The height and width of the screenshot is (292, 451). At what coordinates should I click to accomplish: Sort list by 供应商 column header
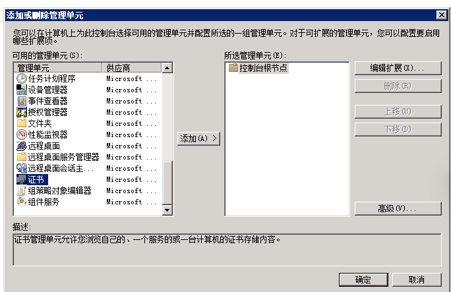point(132,68)
